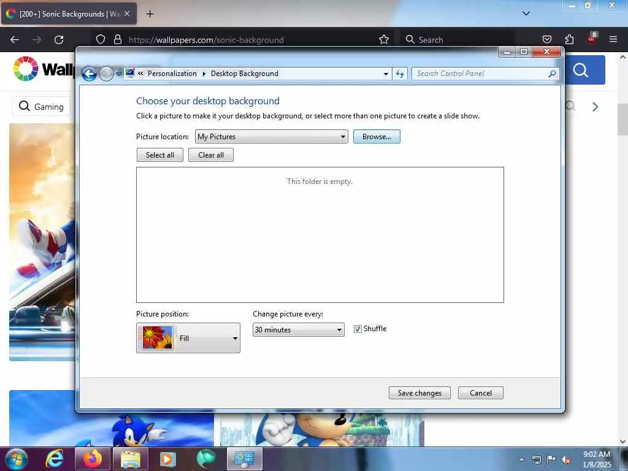
Task: Show hidden tray icons arrow
Action: [x=521, y=459]
